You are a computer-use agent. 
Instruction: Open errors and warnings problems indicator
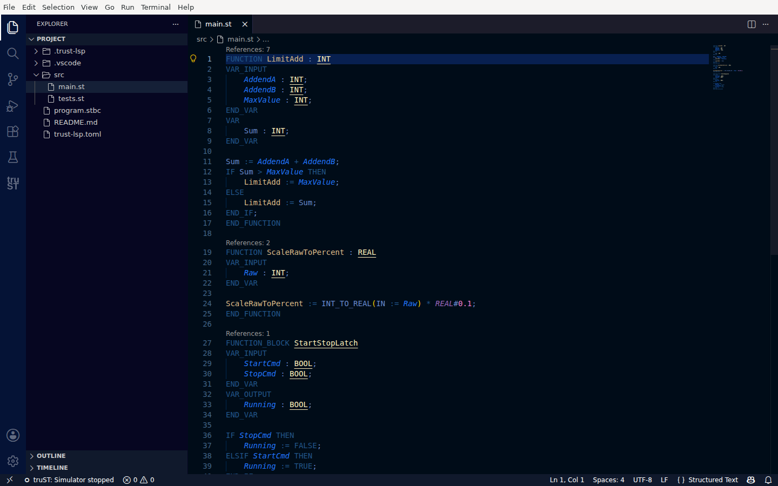pyautogui.click(x=139, y=480)
